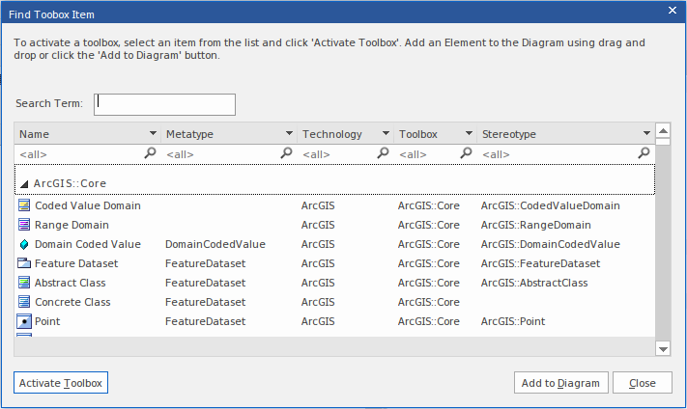Screen dimensions: 687x409
Task: Click inside the Search Term field
Action: pos(164,104)
